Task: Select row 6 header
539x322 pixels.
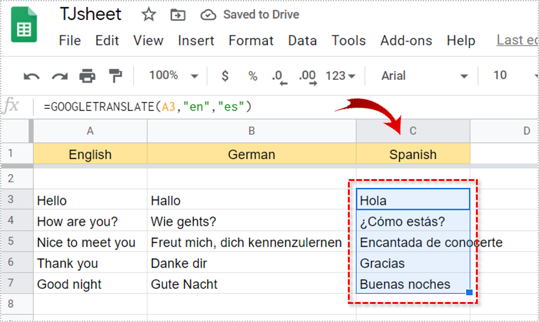Action: point(16,262)
